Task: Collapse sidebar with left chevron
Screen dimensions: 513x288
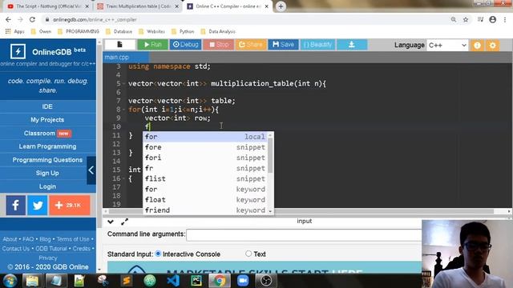Action: (x=91, y=170)
